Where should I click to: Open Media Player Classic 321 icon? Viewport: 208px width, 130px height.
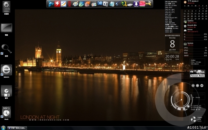click(94, 4)
